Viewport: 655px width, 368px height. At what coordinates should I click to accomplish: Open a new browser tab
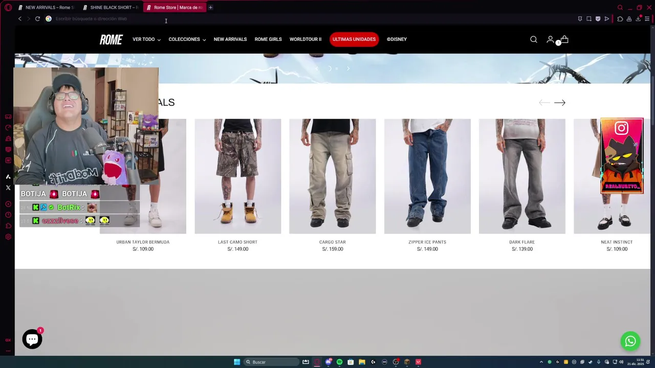point(210,7)
